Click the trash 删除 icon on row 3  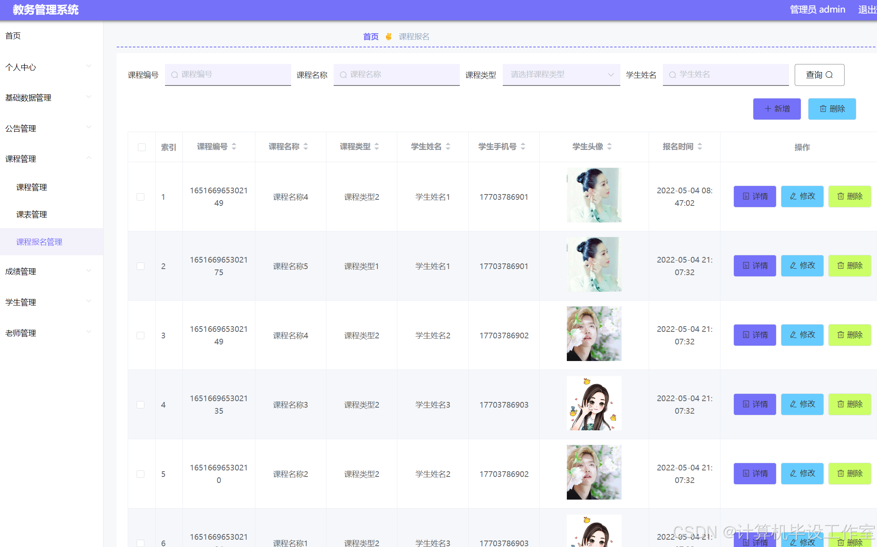pyautogui.click(x=840, y=335)
